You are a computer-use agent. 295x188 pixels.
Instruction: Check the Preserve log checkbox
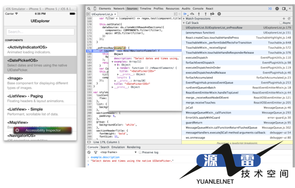[140, 152]
